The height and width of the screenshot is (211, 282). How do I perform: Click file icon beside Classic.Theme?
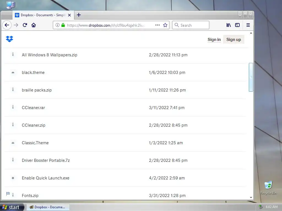point(13,143)
